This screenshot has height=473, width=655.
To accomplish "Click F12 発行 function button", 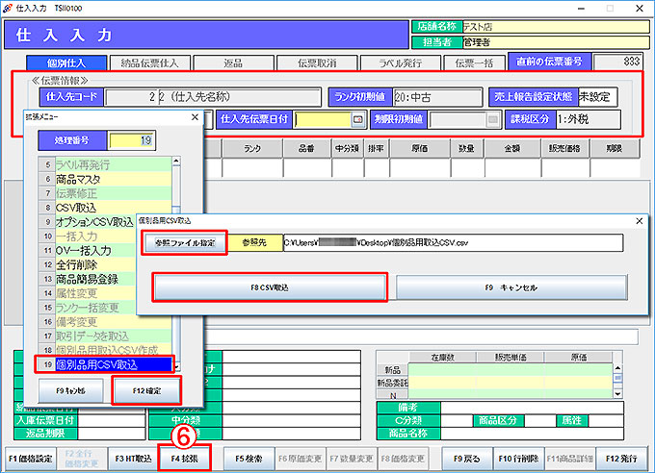I will 622,459.
